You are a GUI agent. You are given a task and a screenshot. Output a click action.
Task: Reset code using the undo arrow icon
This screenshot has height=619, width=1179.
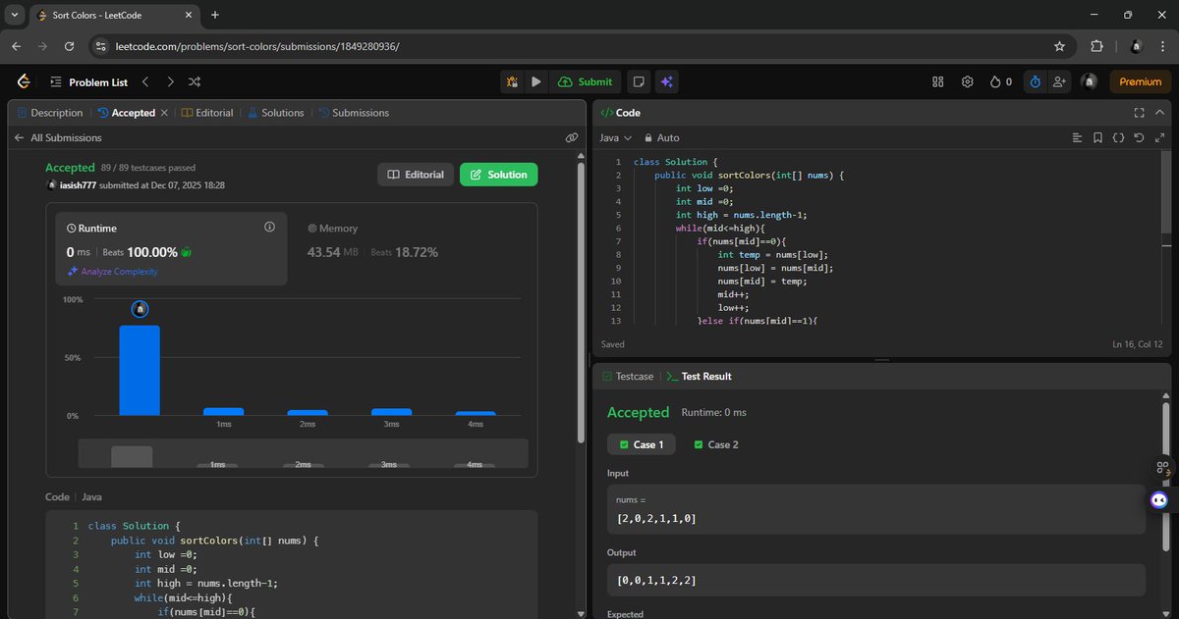tap(1139, 137)
